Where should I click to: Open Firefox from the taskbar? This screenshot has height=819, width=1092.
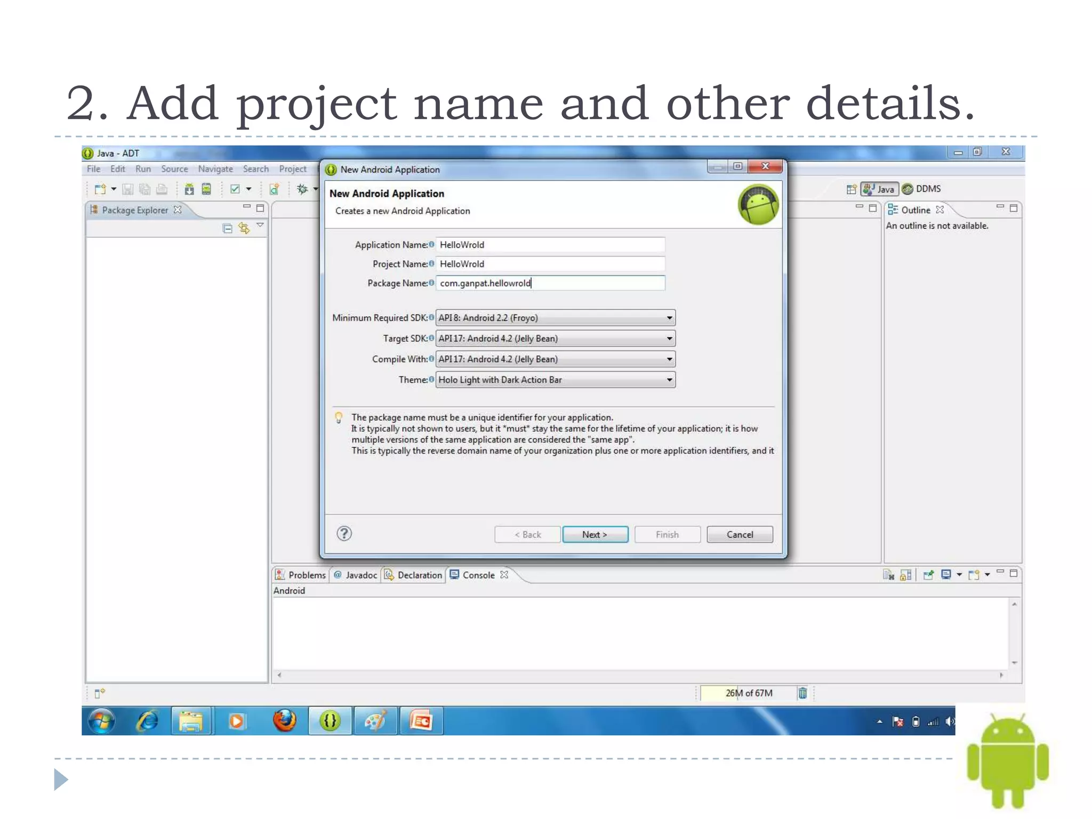point(285,721)
